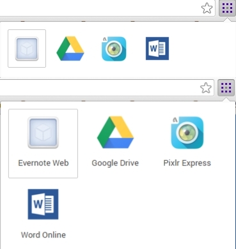Open the unlabeled Evernote cube icon in the upper popup

[27, 49]
